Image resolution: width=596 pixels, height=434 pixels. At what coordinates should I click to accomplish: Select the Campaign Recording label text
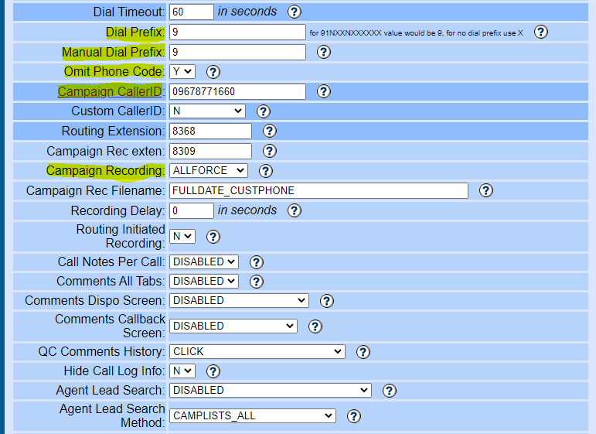pos(105,170)
